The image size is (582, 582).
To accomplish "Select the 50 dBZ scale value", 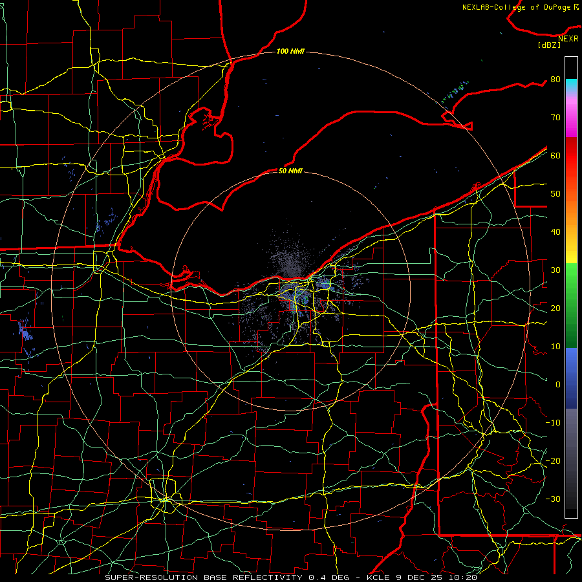I will 555,194.
